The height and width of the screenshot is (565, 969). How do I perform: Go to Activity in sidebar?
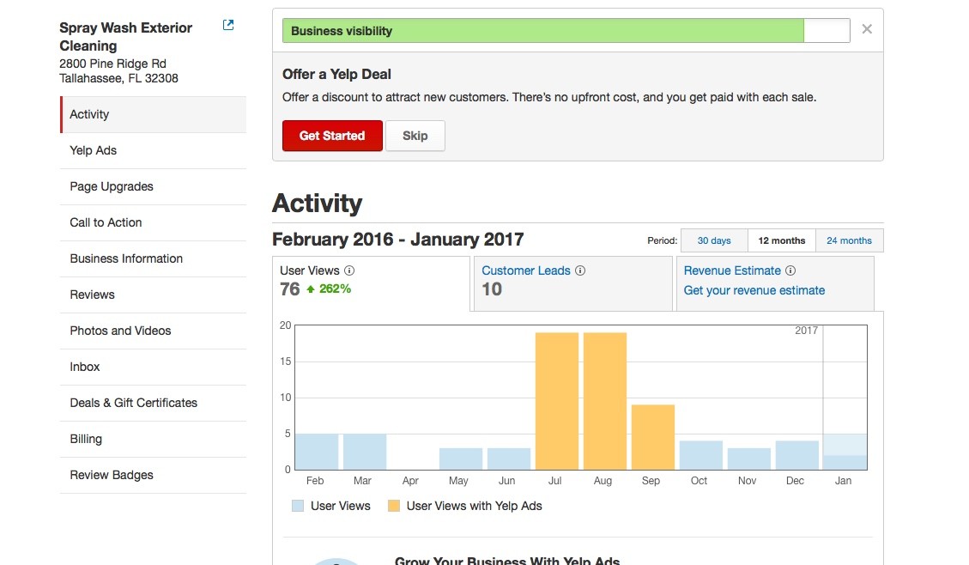click(x=154, y=114)
